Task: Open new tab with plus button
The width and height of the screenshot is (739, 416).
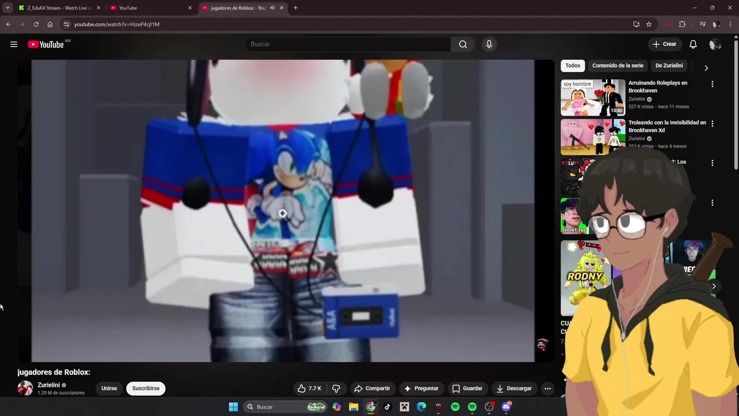Action: 296,8
